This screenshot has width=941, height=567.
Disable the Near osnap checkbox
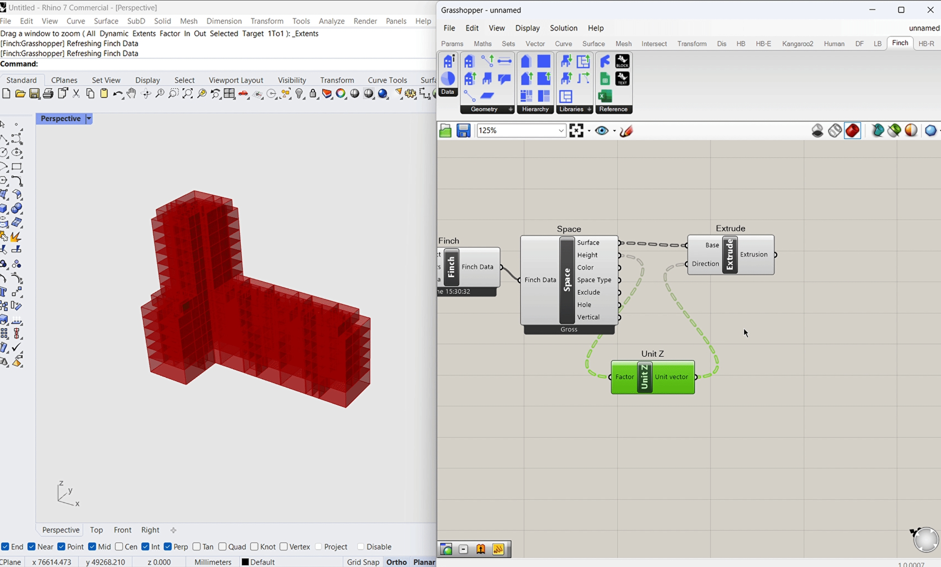[x=32, y=547]
